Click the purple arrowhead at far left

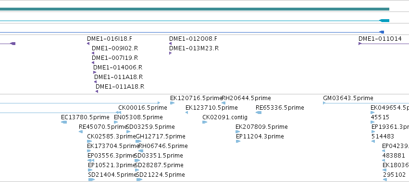[x=13, y=44]
